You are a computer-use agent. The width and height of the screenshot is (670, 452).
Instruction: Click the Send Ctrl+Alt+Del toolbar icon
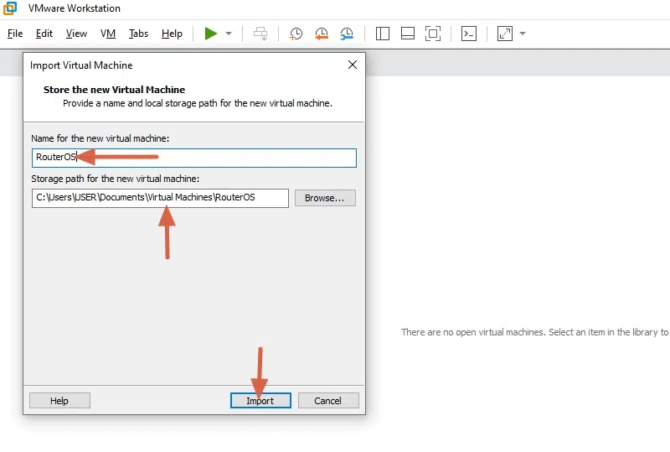pyautogui.click(x=260, y=34)
